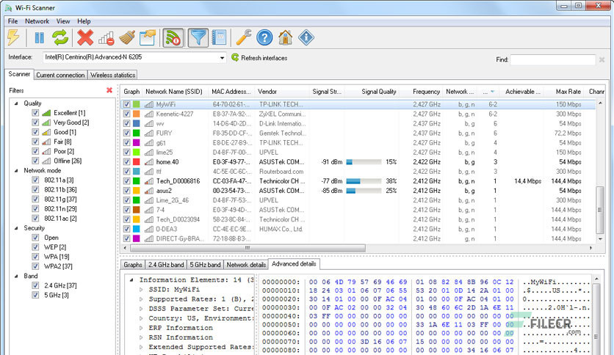614x355 pixels.
Task: Sort by Signal Quality column header
Action: [x=373, y=92]
